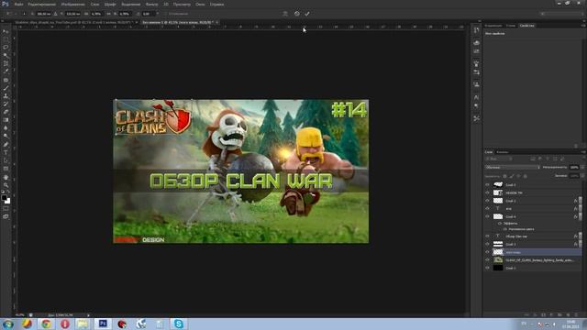Viewport: 587px width, 330px height.
Task: Expand the effects arrow on Слой 2
Action: pos(581,201)
